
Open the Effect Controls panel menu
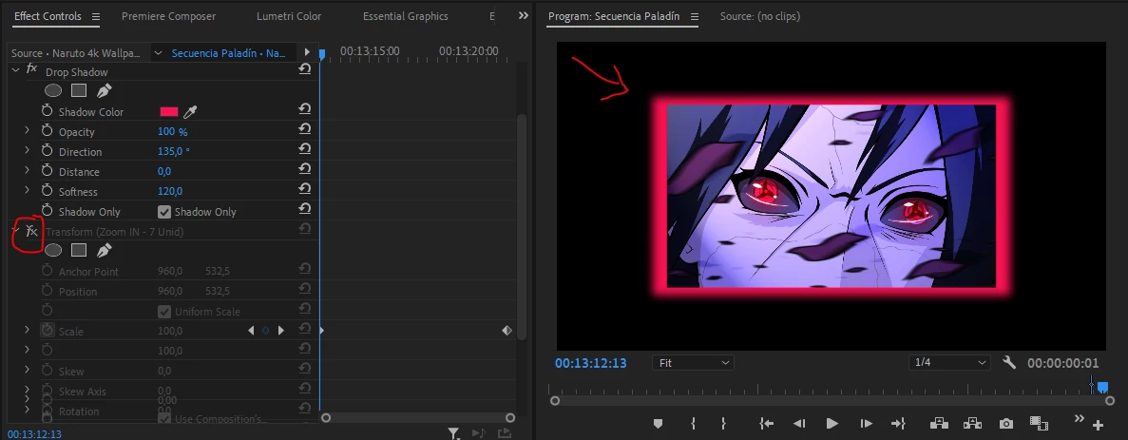[x=96, y=16]
